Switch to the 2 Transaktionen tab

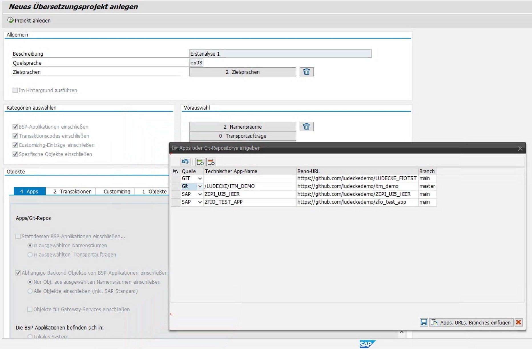point(72,191)
